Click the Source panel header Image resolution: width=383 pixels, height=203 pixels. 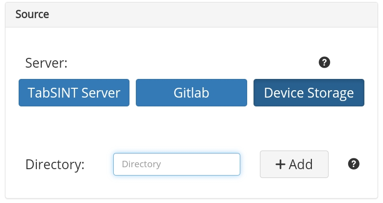[191, 15]
